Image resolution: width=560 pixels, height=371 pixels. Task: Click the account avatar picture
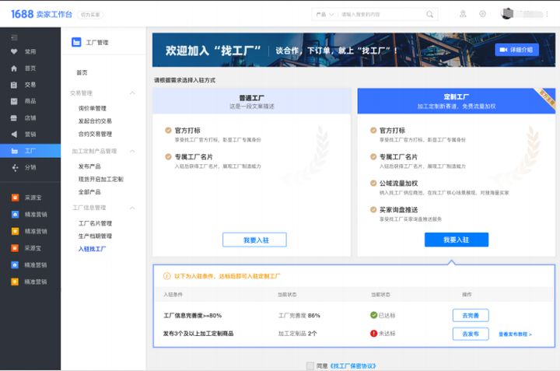(x=507, y=13)
